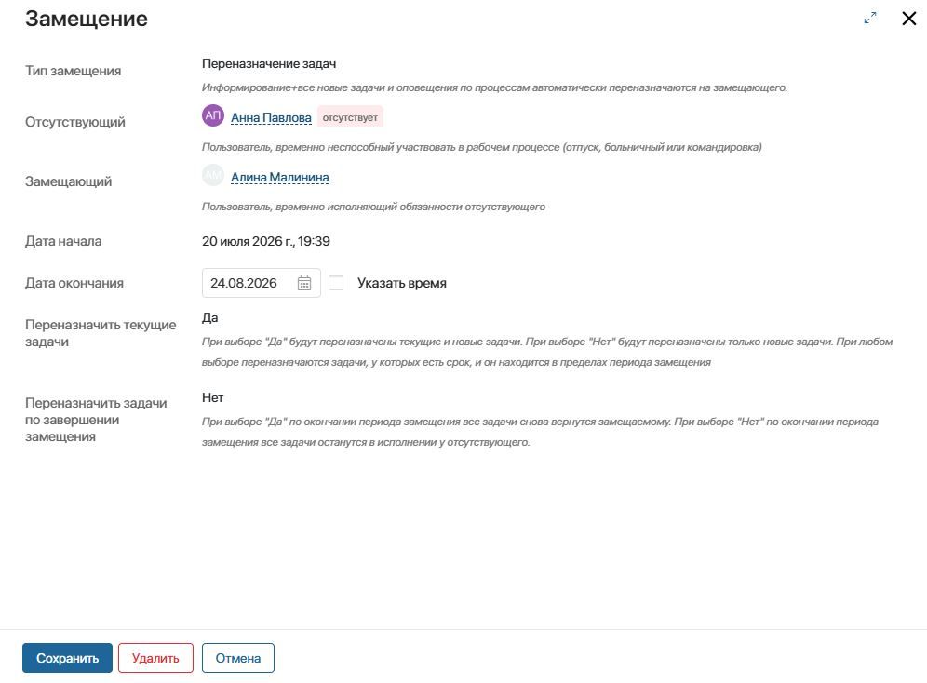Click the Дата окончания field label
Screen dimensions: 927x683
(x=74, y=283)
